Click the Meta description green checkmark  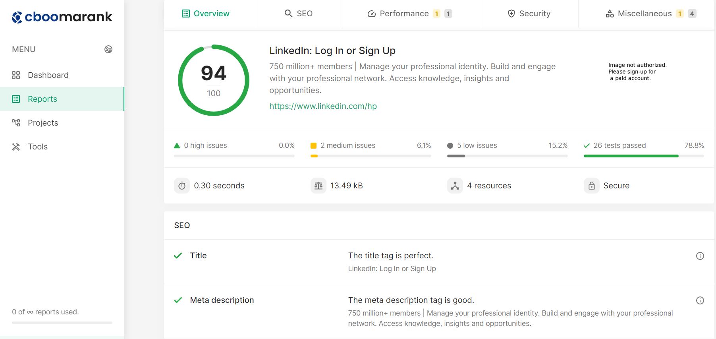178,300
